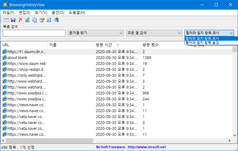Image resolution: width=238 pixels, height=151 pixels.
Task: Open the 문자열 찾기 dropdown
Action: coord(96,33)
